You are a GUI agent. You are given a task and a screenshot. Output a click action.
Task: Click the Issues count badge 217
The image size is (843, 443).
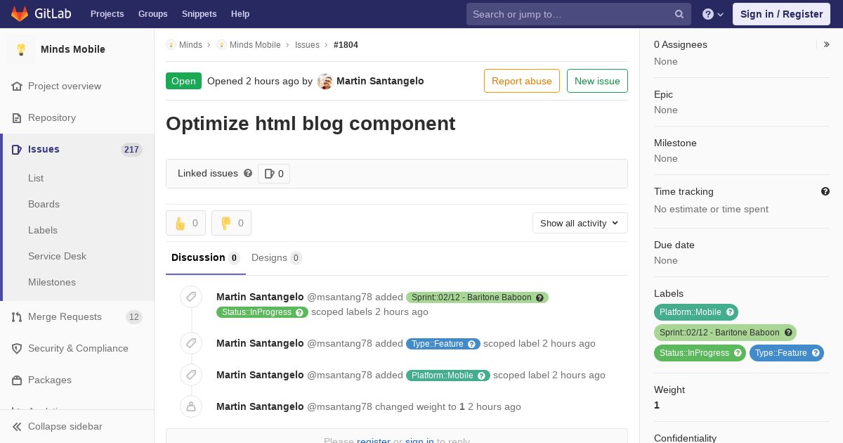click(131, 149)
